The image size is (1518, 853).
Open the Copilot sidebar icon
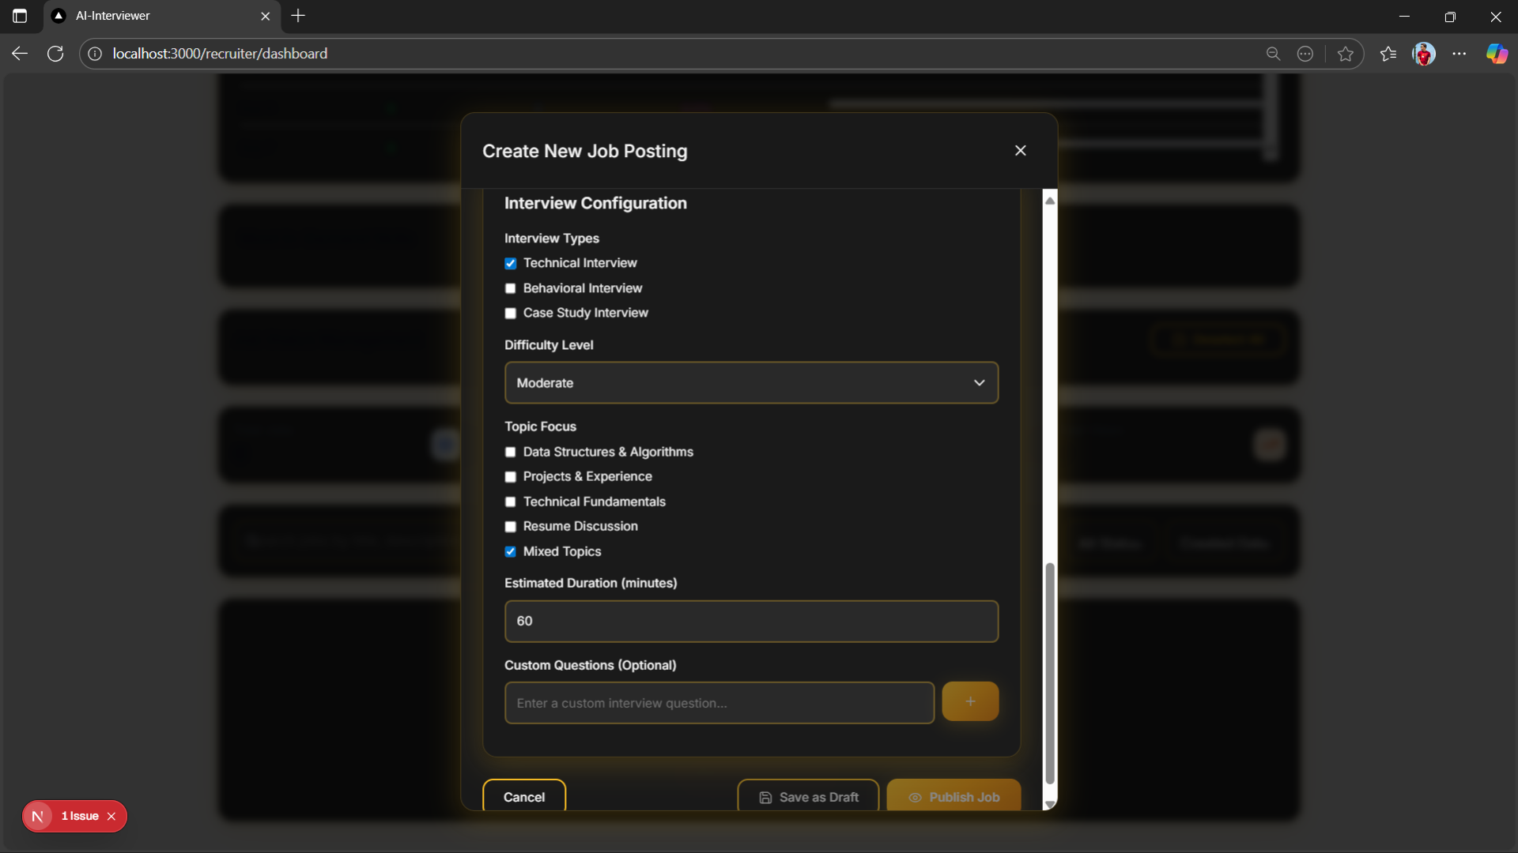click(1496, 54)
